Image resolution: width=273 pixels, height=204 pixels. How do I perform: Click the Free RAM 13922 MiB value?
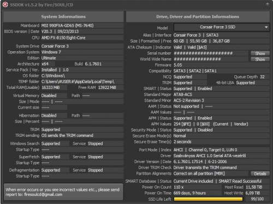(x=107, y=88)
